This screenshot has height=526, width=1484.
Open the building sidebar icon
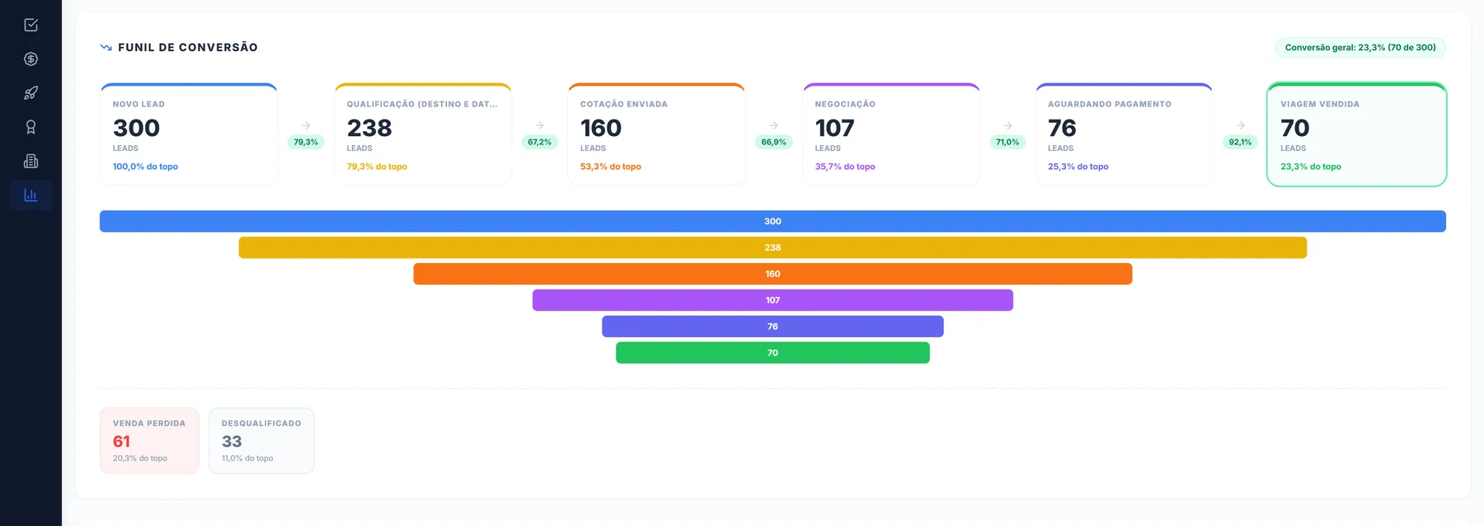pyautogui.click(x=31, y=161)
